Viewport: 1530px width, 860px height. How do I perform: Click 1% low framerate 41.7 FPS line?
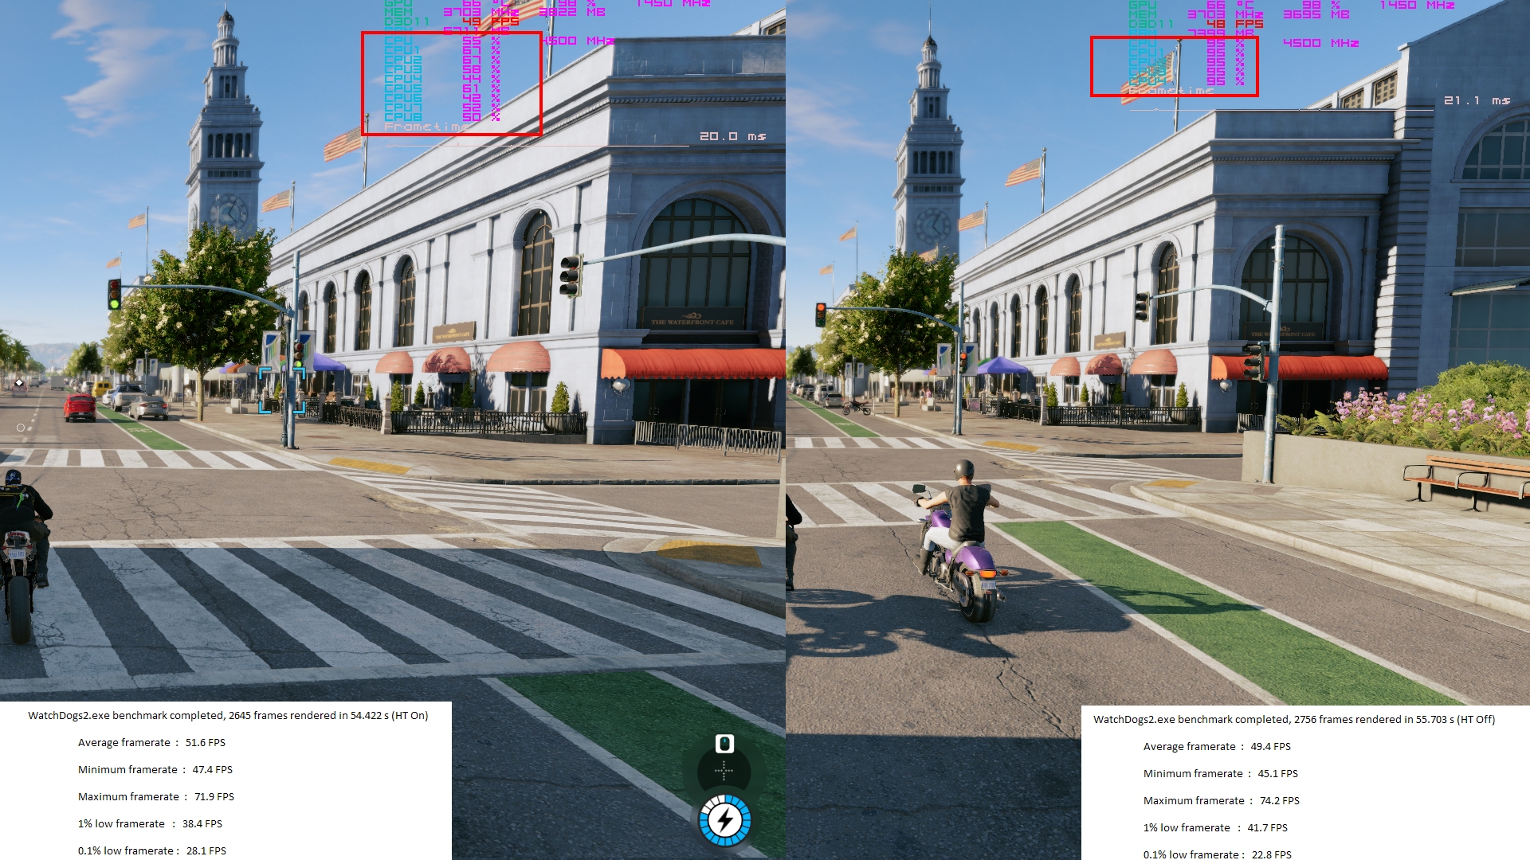coord(1214,827)
